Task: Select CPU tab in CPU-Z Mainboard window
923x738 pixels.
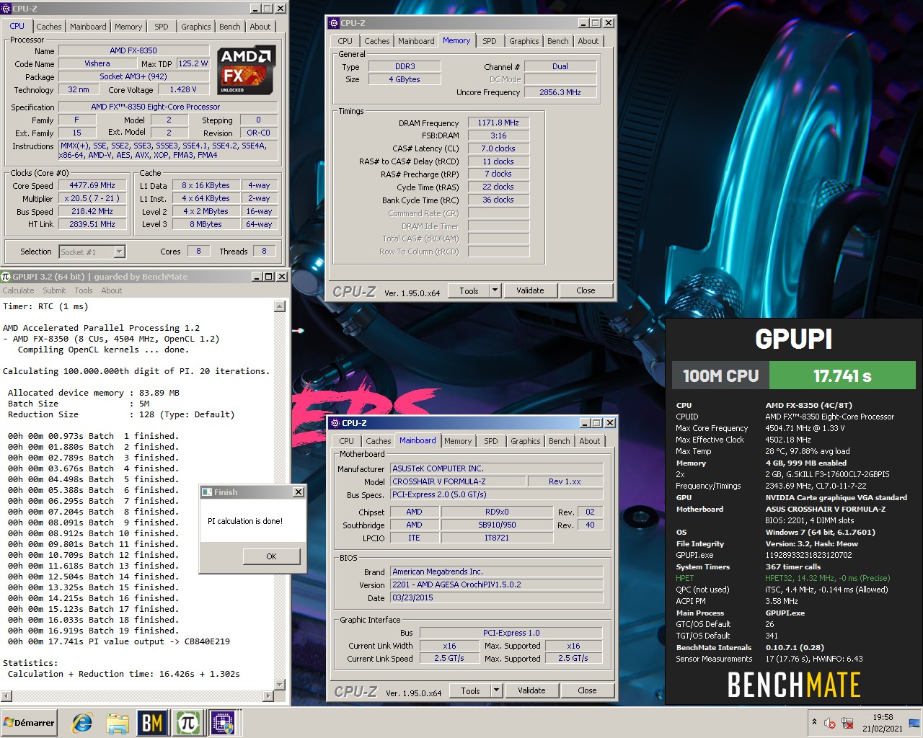Action: point(347,441)
